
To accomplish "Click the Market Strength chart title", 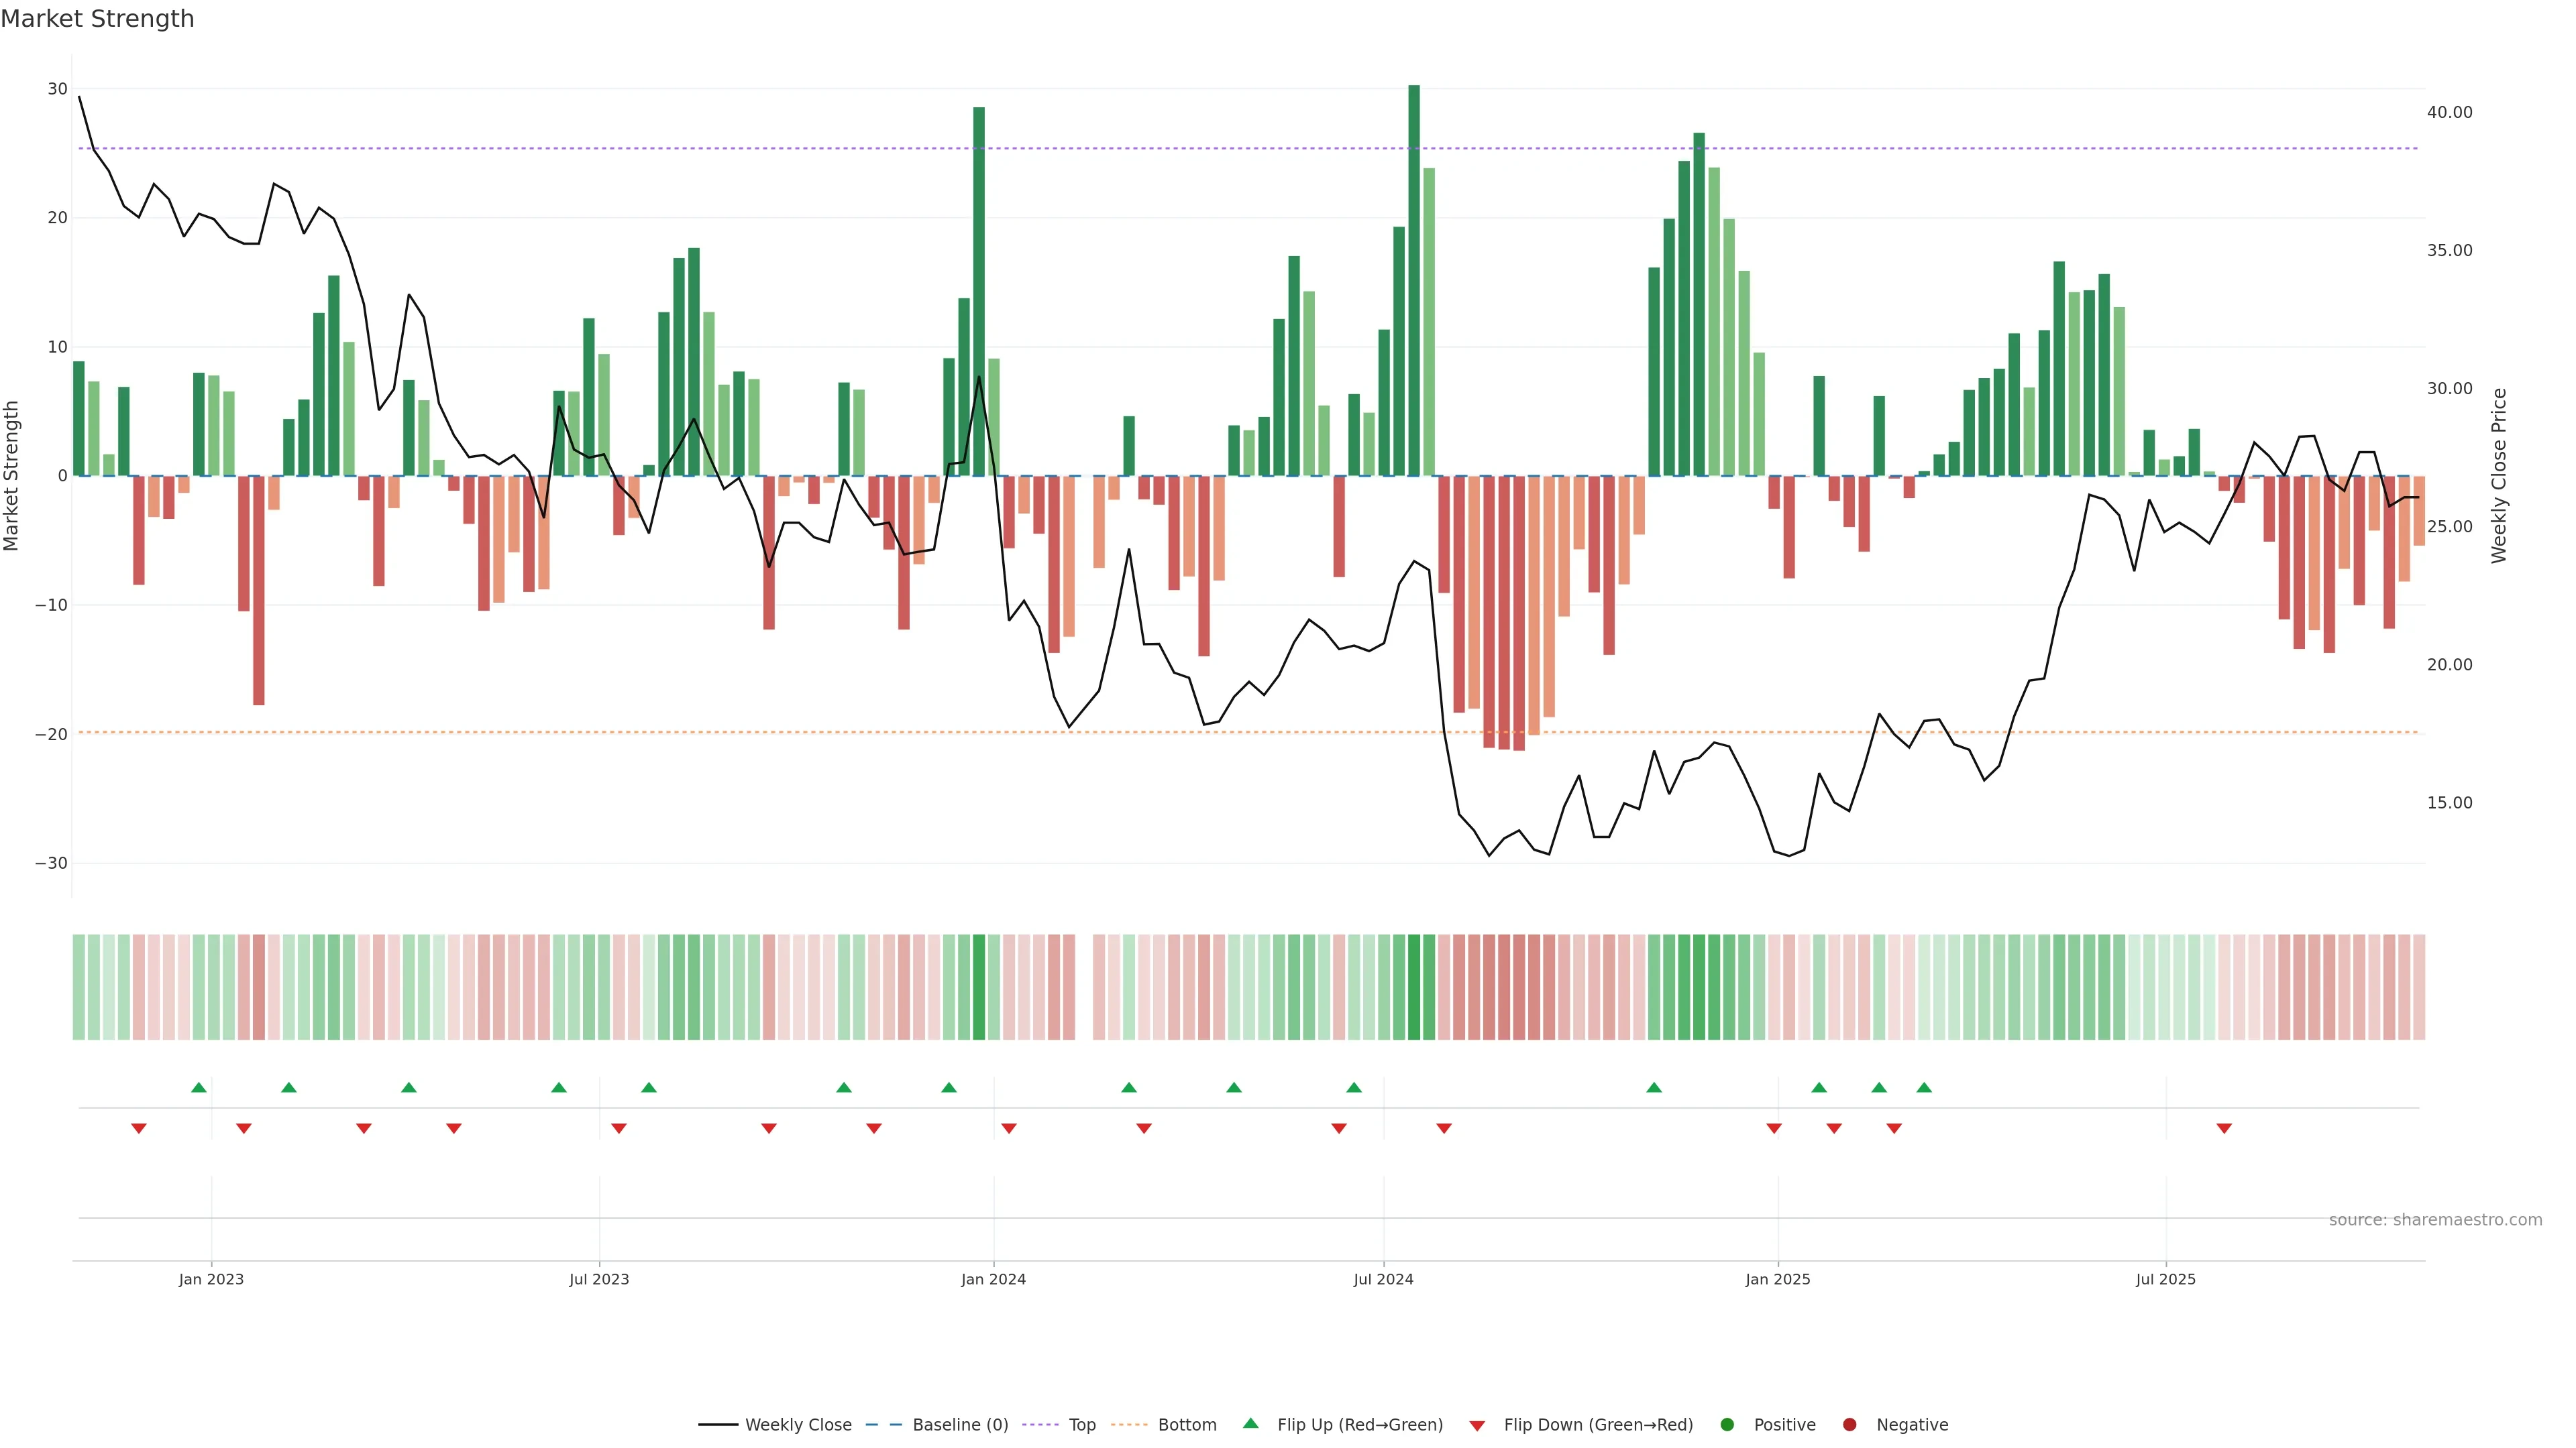I will tap(97, 18).
